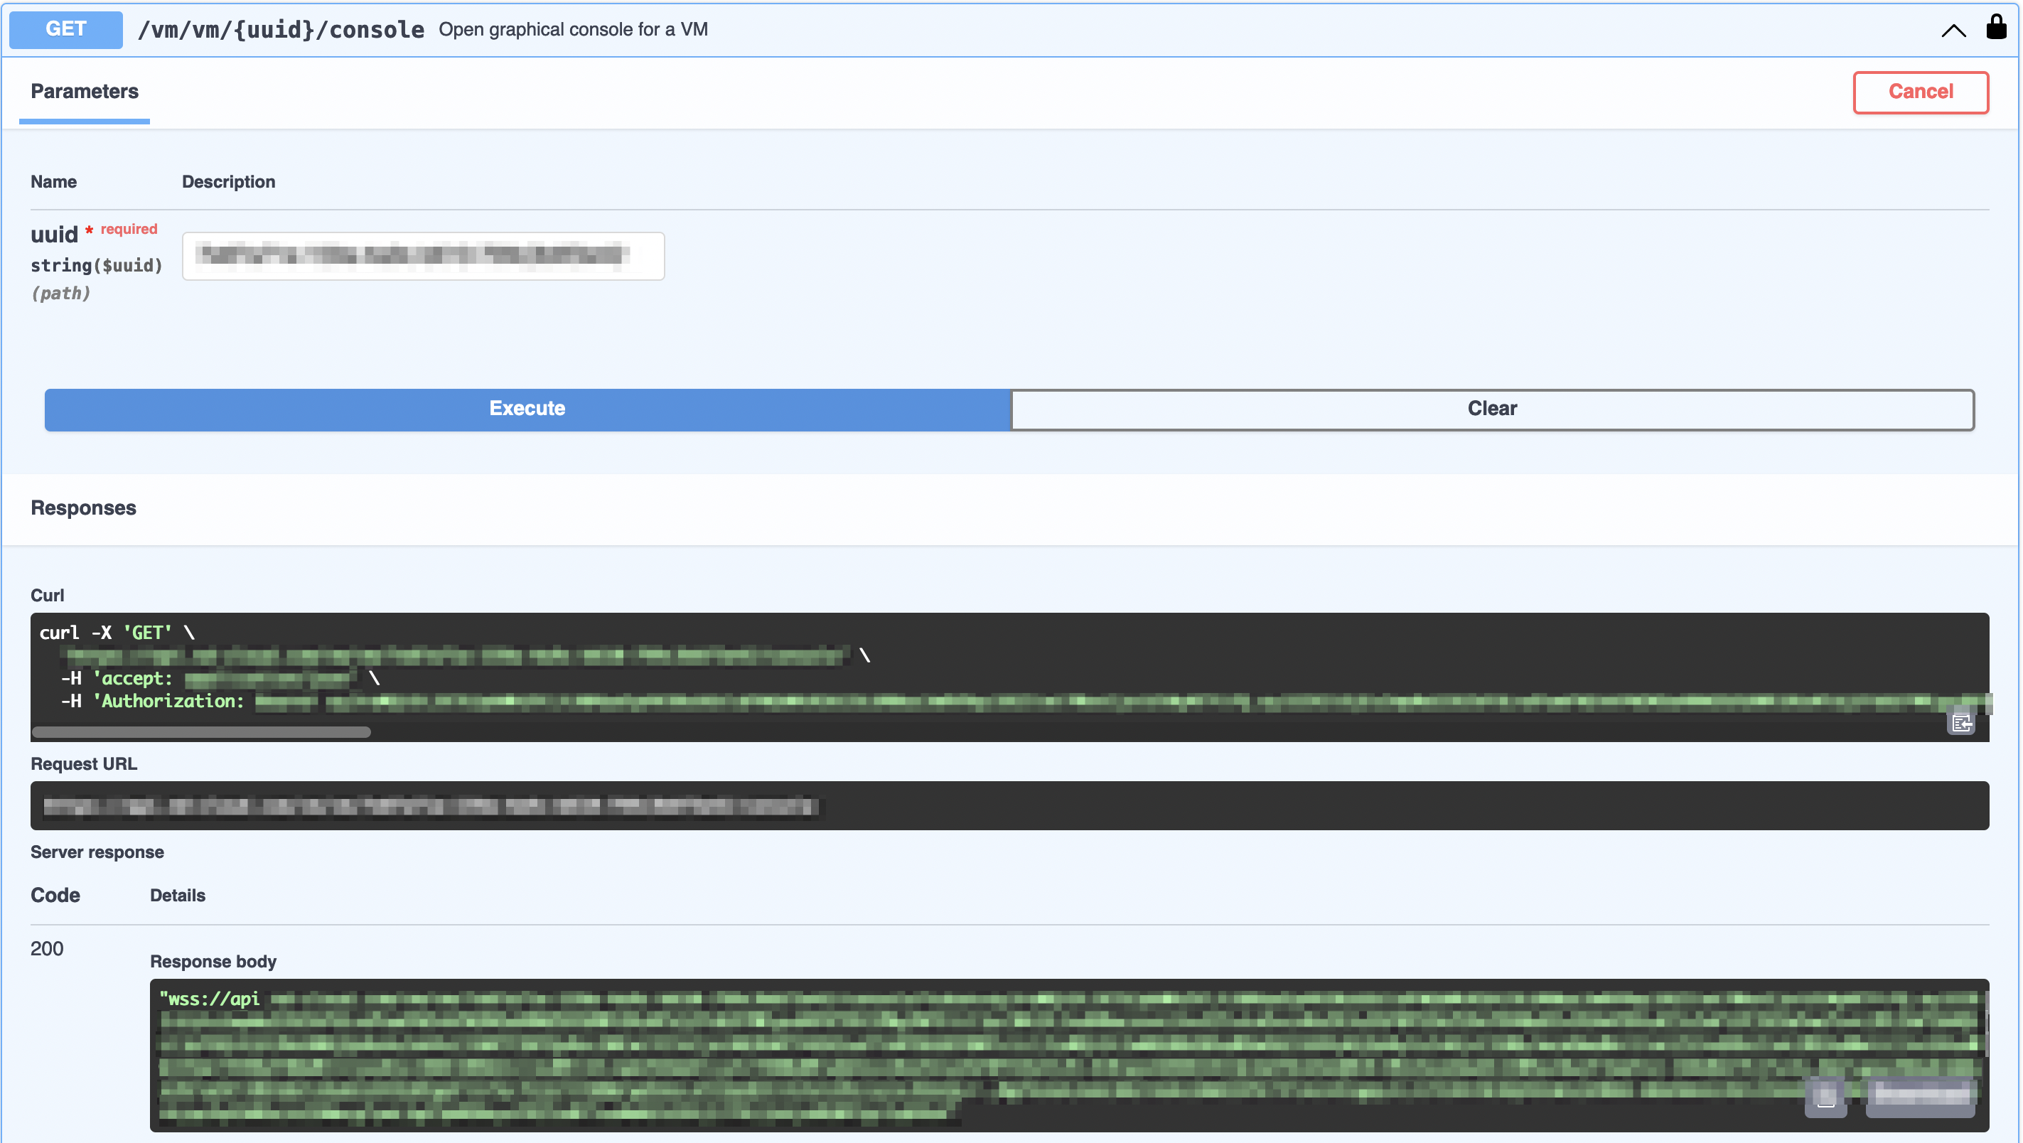Click the /vm/vm/{uuid}/console endpoint path
The width and height of the screenshot is (2023, 1143).
tap(280, 30)
